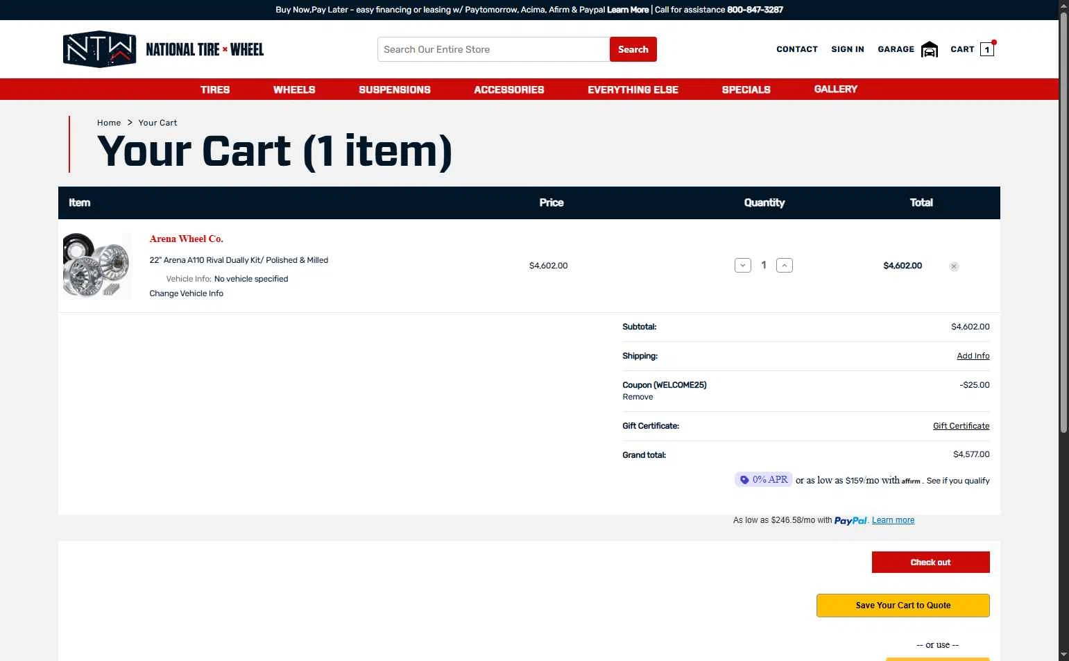Decrease quantity with the down arrow
1069x661 pixels.
[x=743, y=266]
